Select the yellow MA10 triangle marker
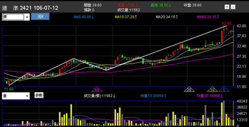 [212, 89]
